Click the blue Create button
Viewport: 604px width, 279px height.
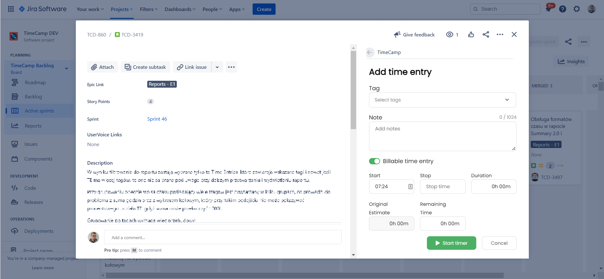(x=264, y=9)
